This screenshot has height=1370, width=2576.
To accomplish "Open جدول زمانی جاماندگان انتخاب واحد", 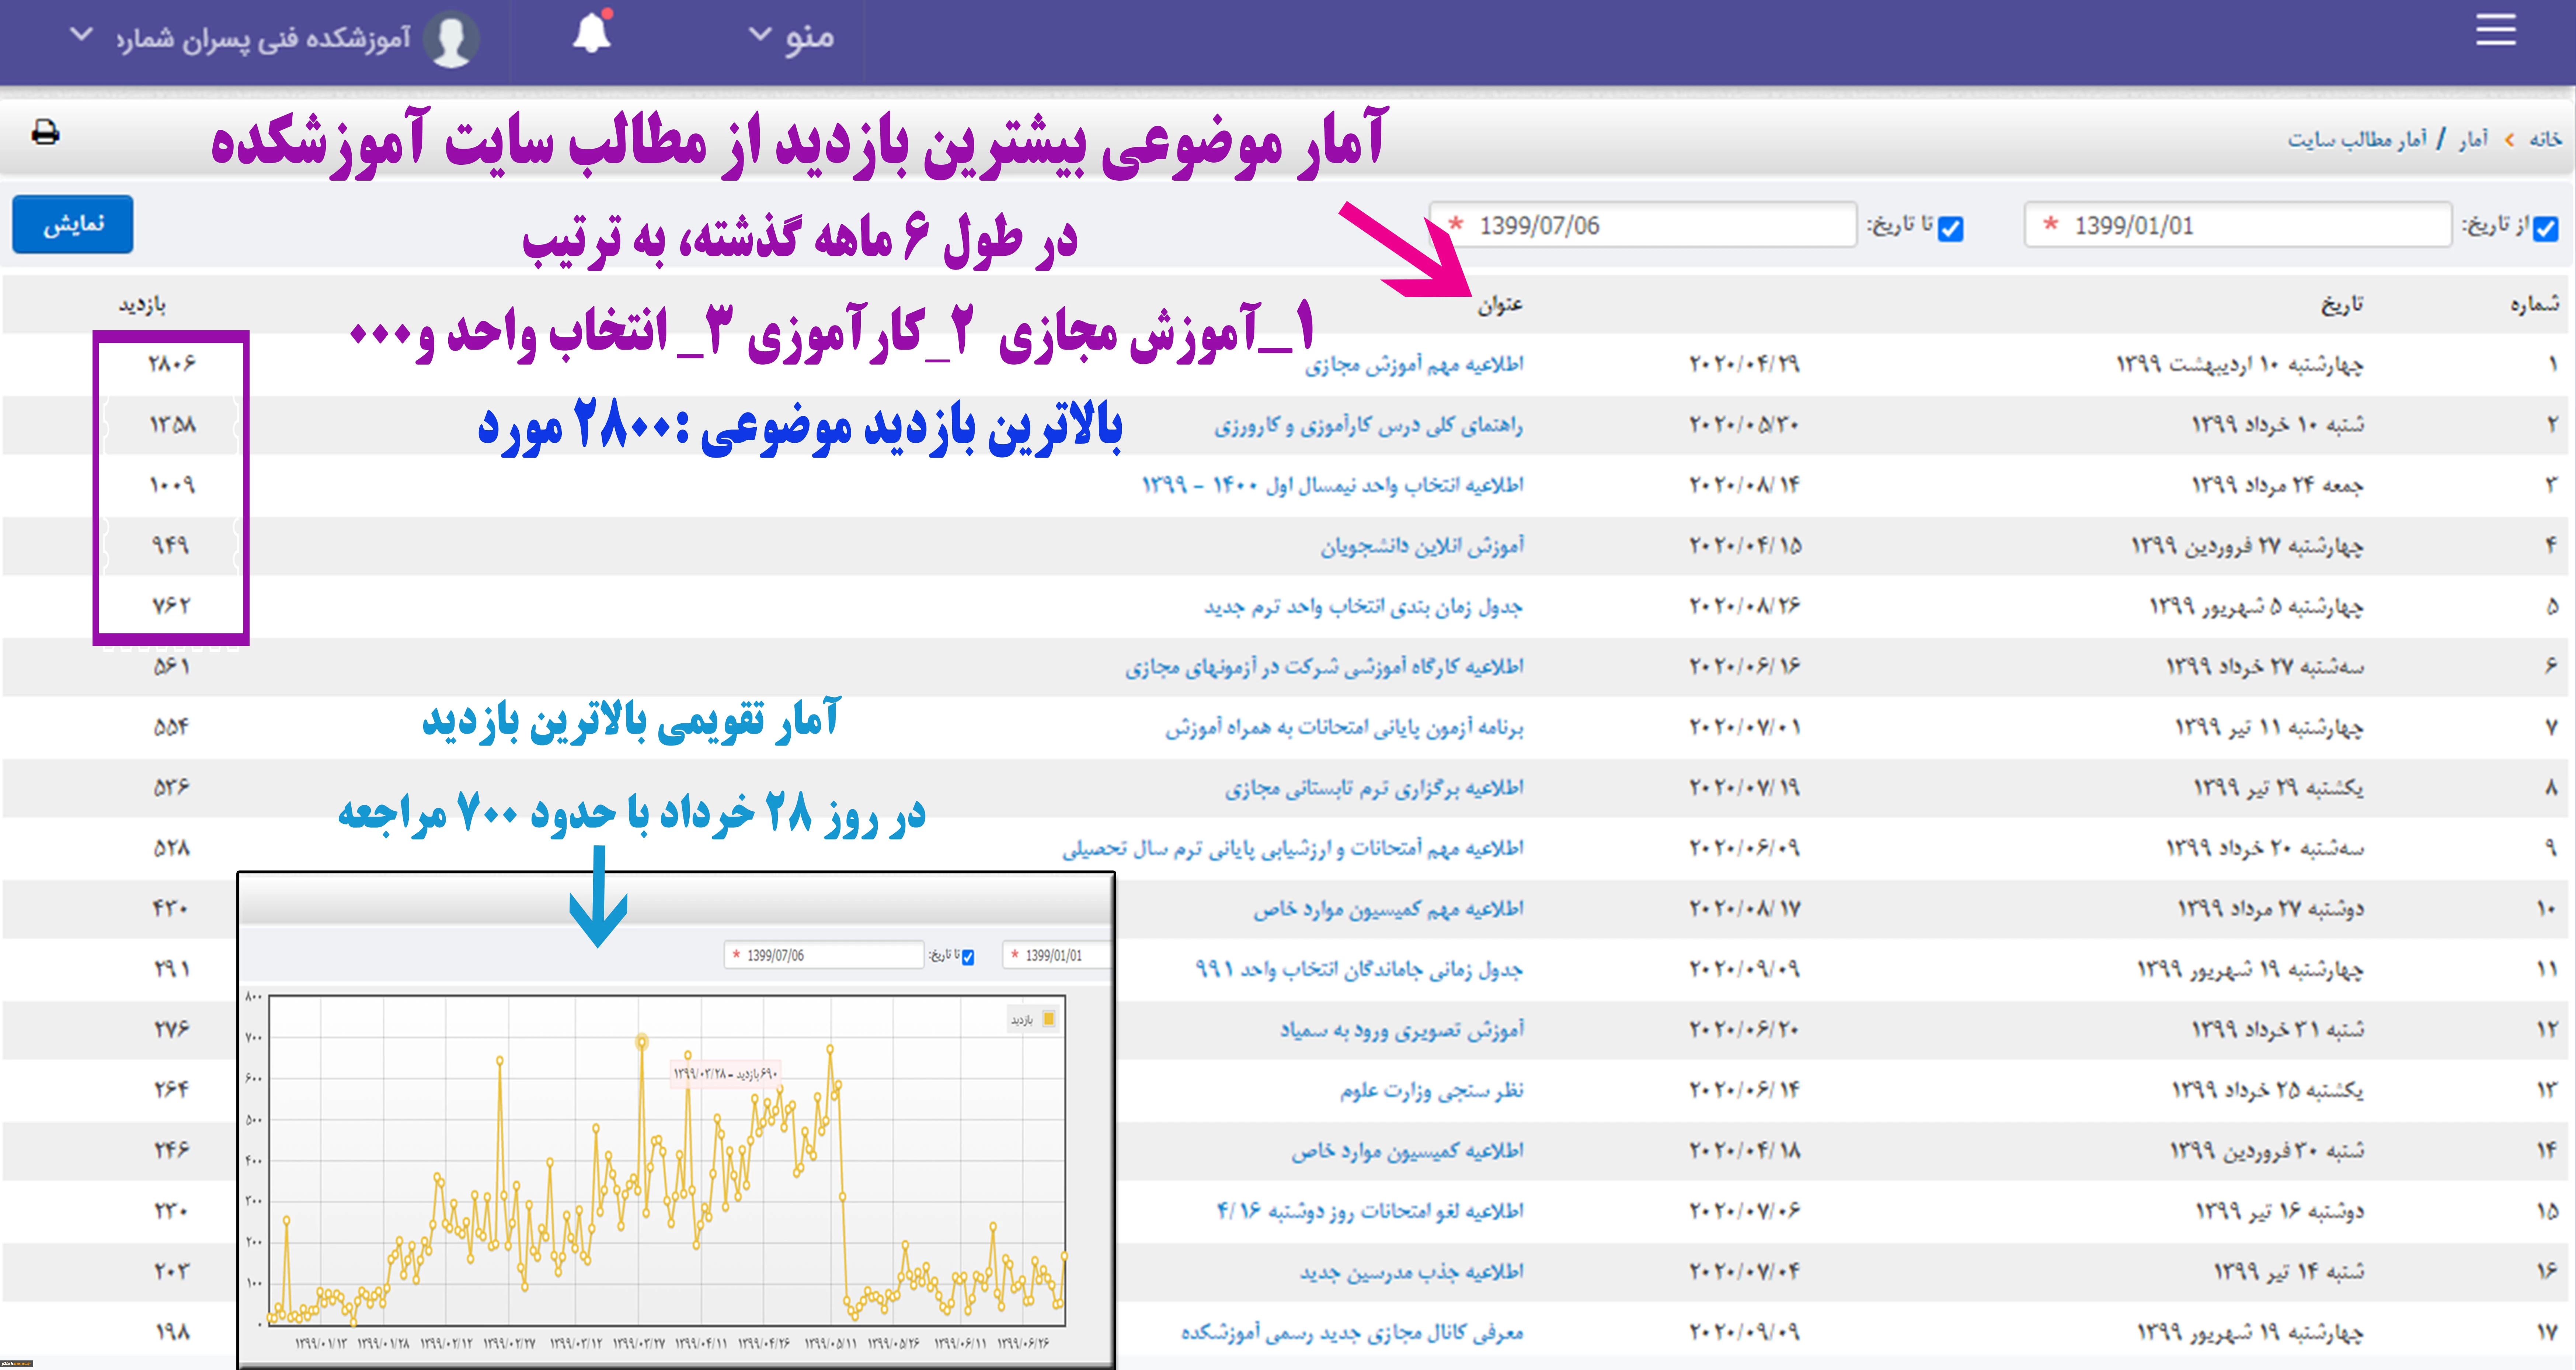I will 1359,969.
